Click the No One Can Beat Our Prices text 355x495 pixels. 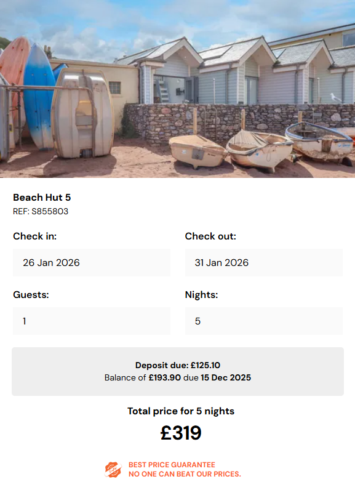coord(185,473)
